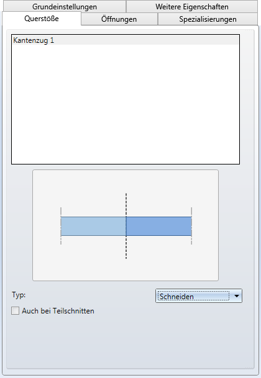Click light blue left segment in preview
Image resolution: width=261 pixels, height=378 pixels.
(x=93, y=226)
